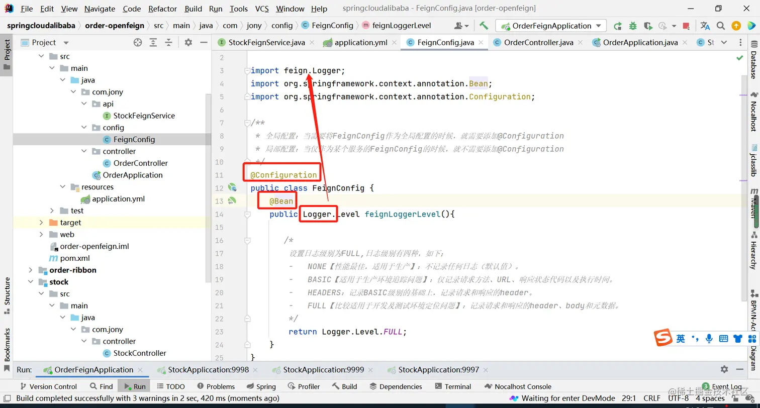Open the Translate plugin icon in the toolbar
Viewport: 760px width, 408px height.
point(705,26)
